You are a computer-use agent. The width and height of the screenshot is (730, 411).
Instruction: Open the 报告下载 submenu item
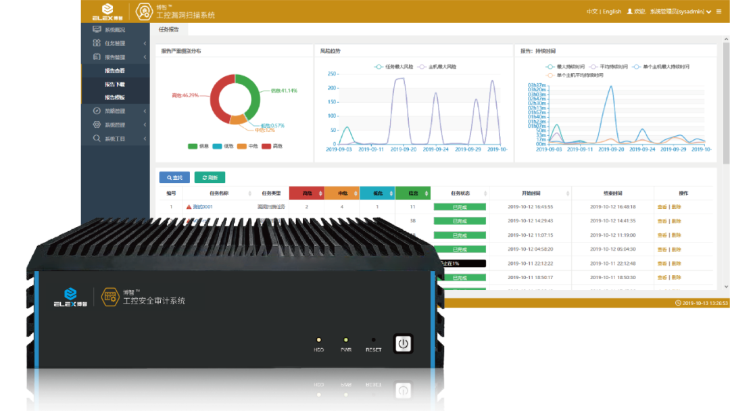click(114, 84)
